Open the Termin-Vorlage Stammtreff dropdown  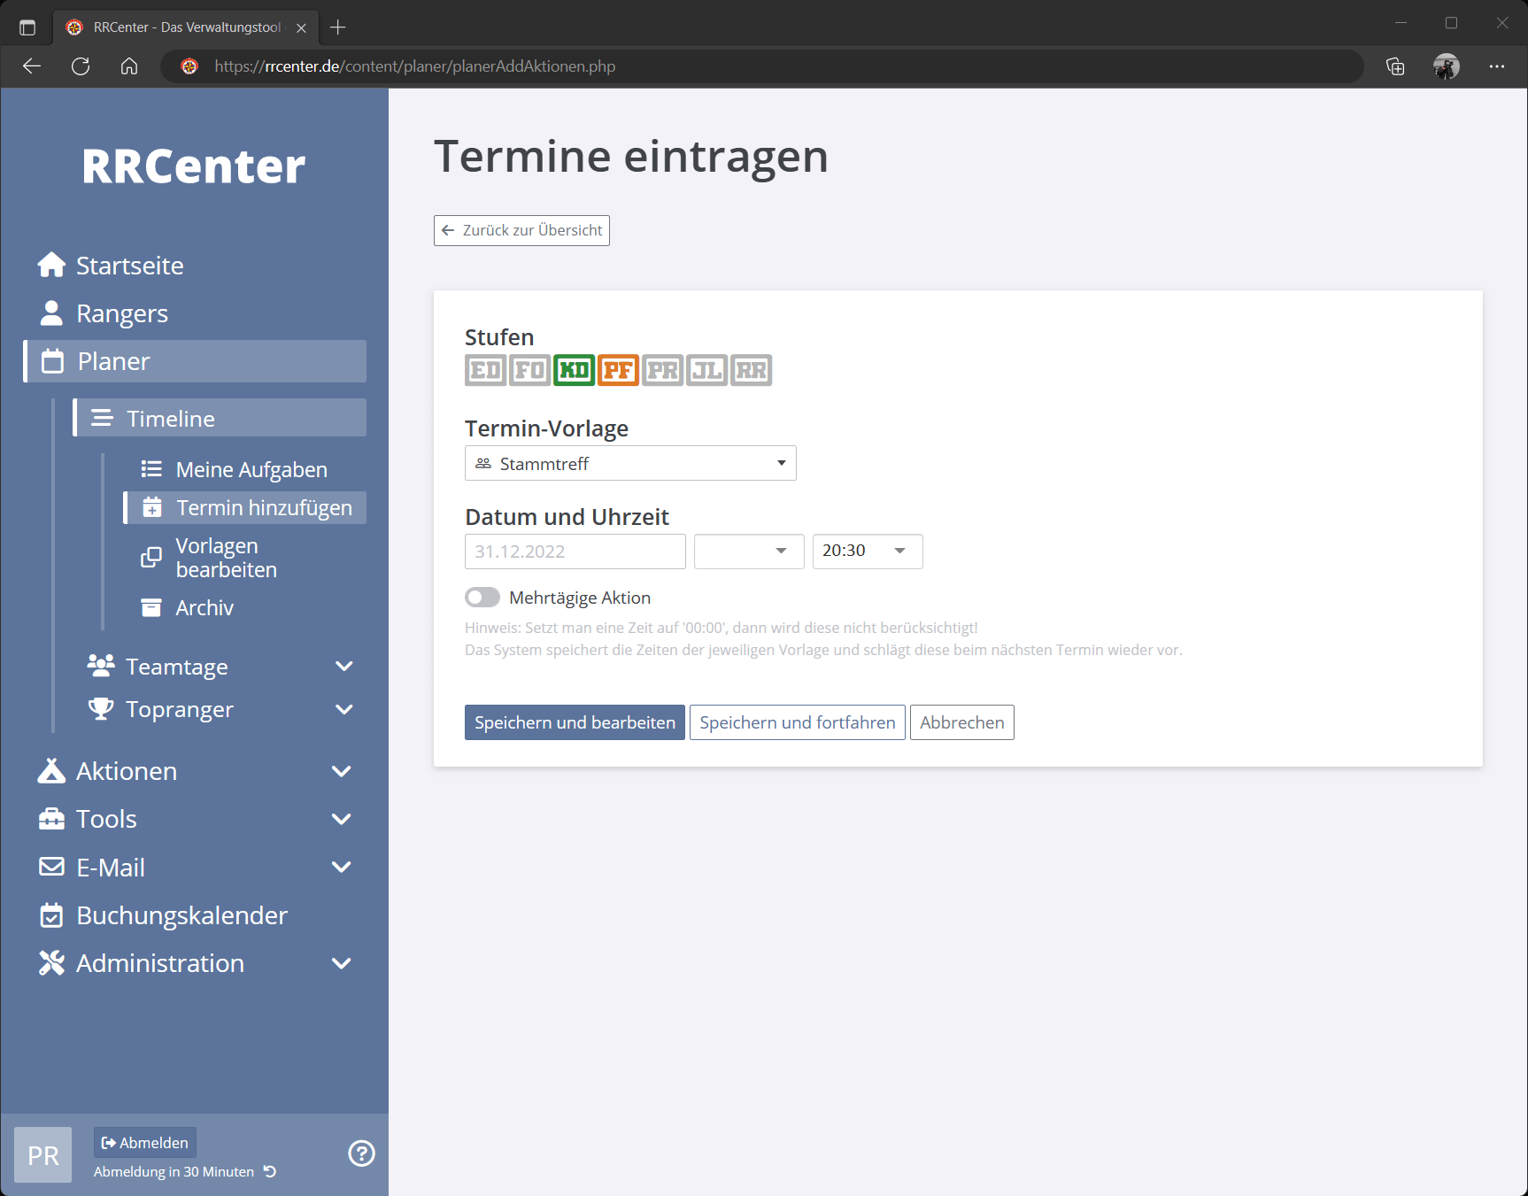pos(630,463)
